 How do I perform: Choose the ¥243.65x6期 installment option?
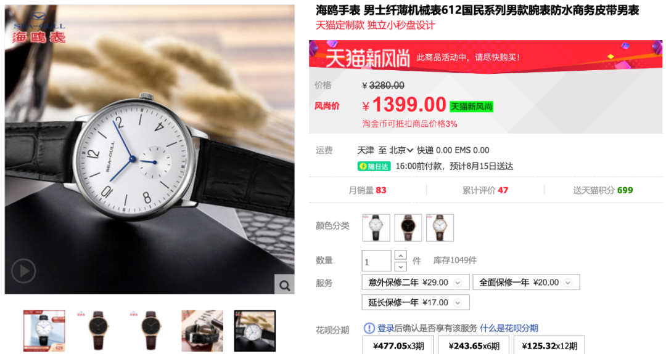(x=474, y=345)
